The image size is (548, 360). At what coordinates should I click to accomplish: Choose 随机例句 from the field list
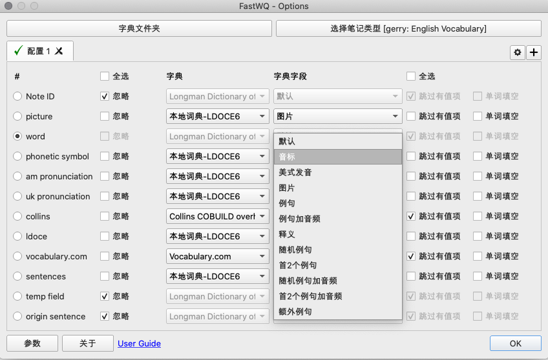(338, 250)
